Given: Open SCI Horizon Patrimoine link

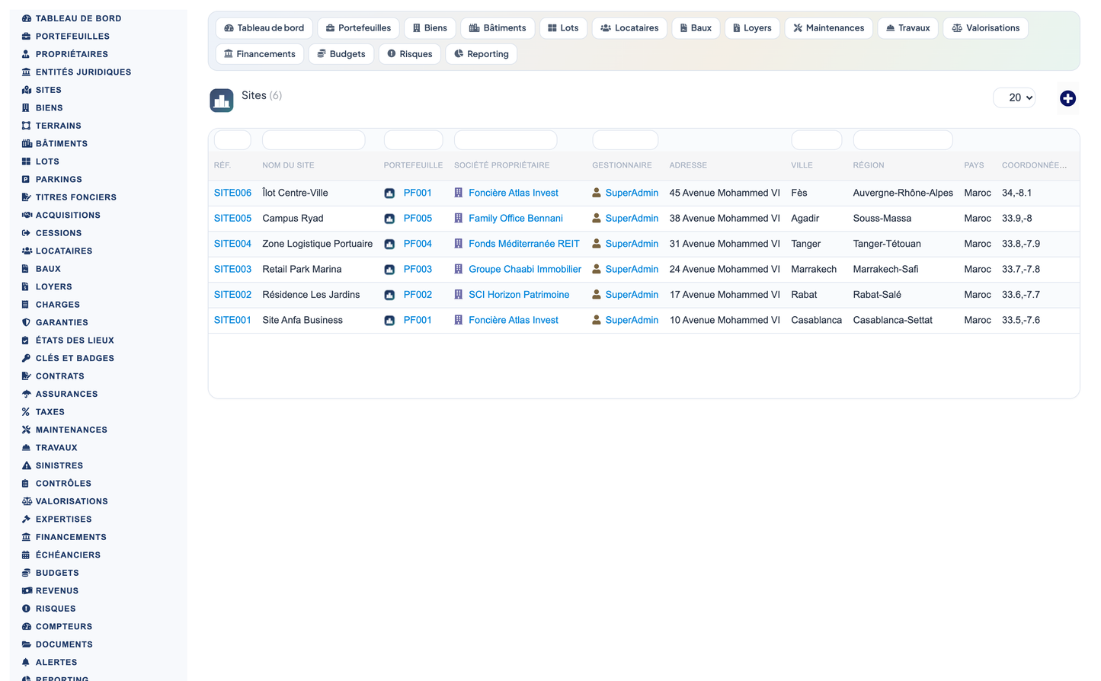Looking at the screenshot, I should 519,295.
